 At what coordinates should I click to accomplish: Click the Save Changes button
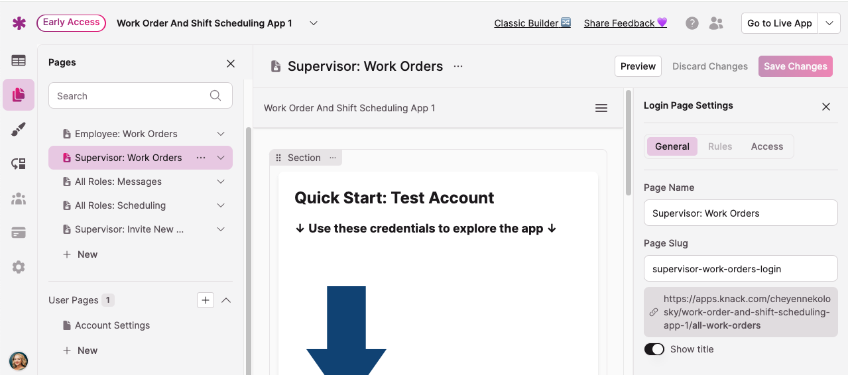[x=795, y=66]
